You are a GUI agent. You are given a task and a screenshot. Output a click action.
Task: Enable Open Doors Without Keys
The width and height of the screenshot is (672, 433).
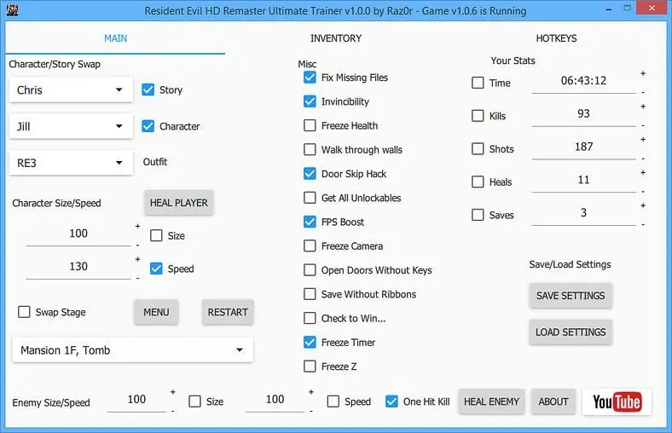point(310,270)
